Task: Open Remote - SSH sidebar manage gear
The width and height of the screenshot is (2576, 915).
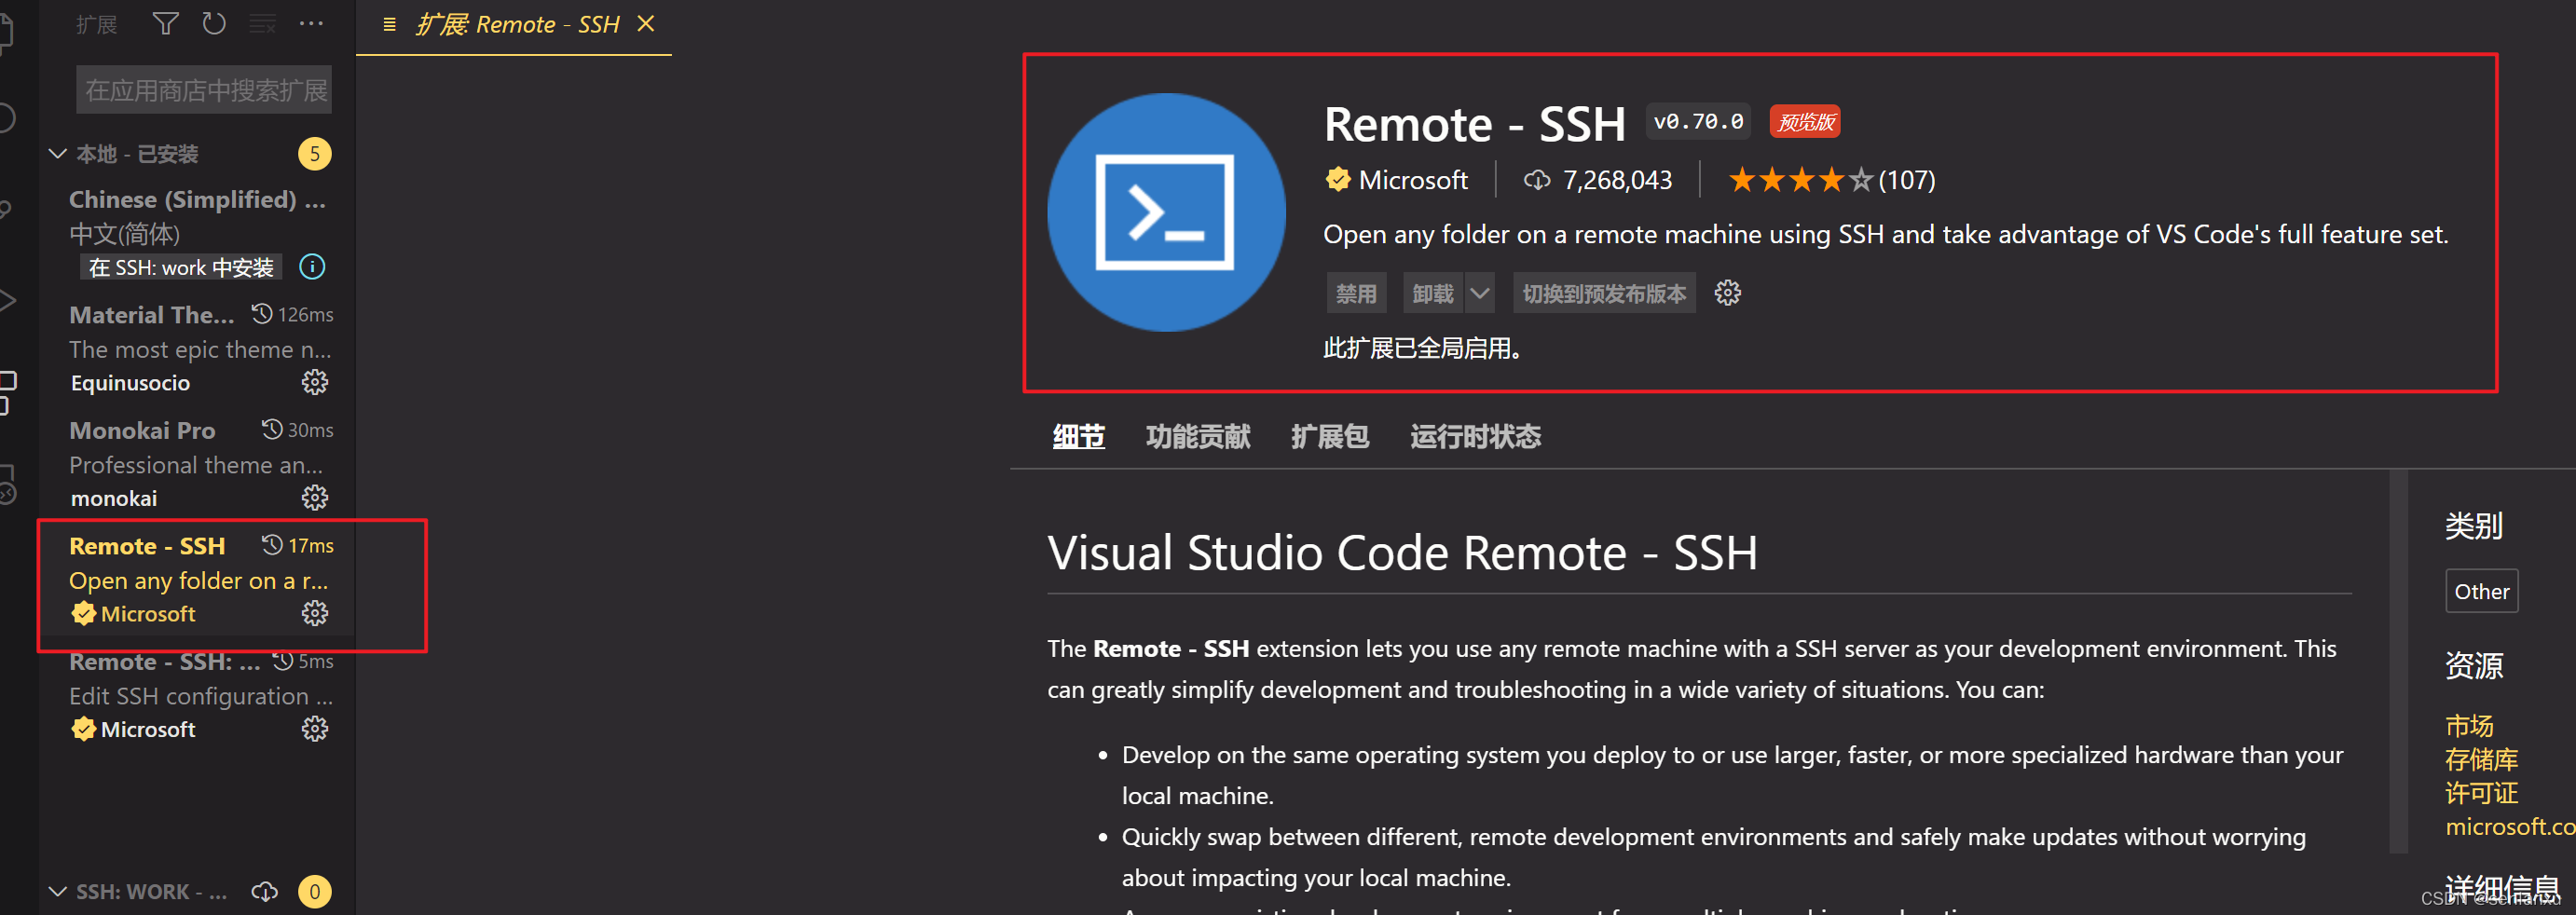Action: click(315, 614)
